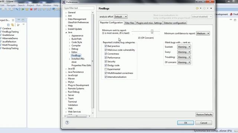
Task: Click the type filter text field
Action: click(x=79, y=8)
